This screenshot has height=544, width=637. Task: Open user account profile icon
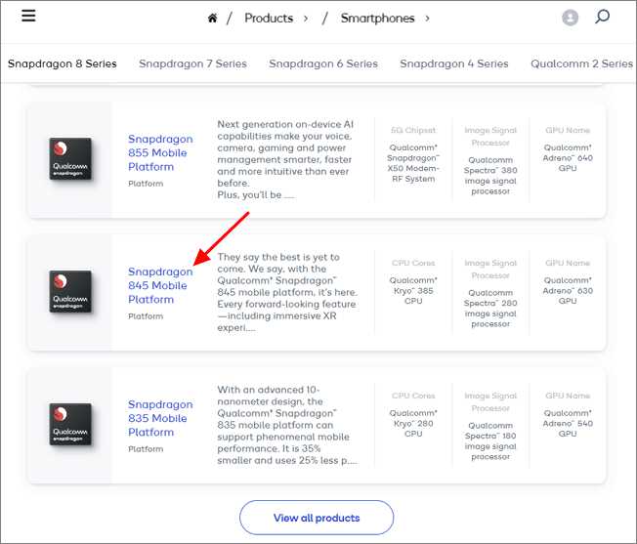pyautogui.click(x=570, y=18)
